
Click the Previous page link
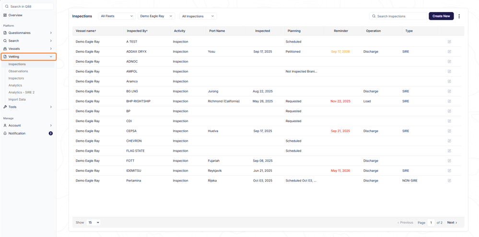pos(405,223)
